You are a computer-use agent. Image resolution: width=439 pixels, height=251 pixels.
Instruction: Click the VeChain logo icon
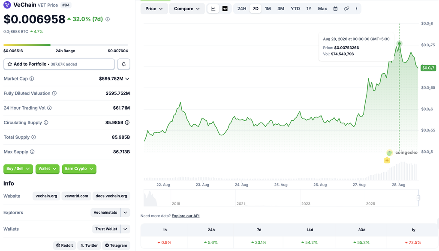coord(7,5)
